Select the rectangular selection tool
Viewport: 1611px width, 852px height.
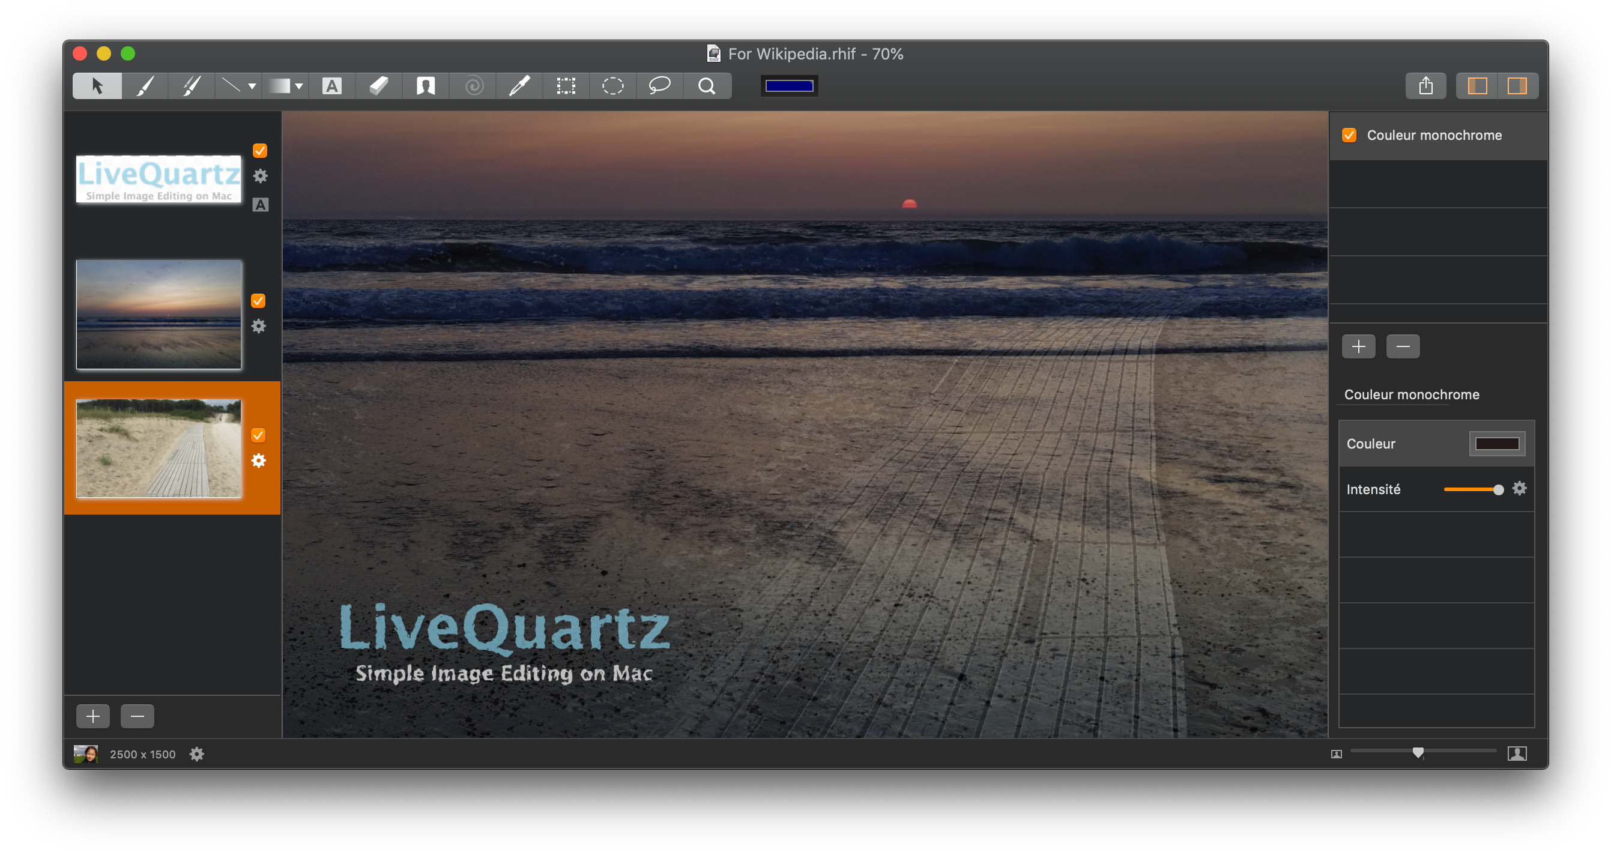pyautogui.click(x=566, y=86)
